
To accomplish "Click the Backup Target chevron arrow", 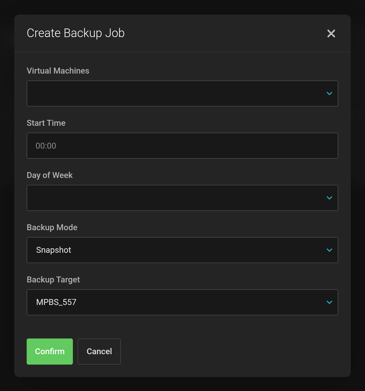I will pos(329,302).
